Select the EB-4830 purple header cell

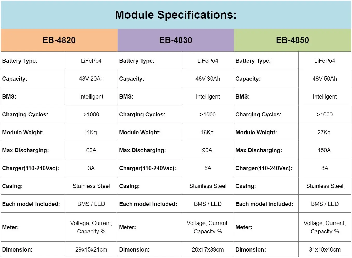176,40
